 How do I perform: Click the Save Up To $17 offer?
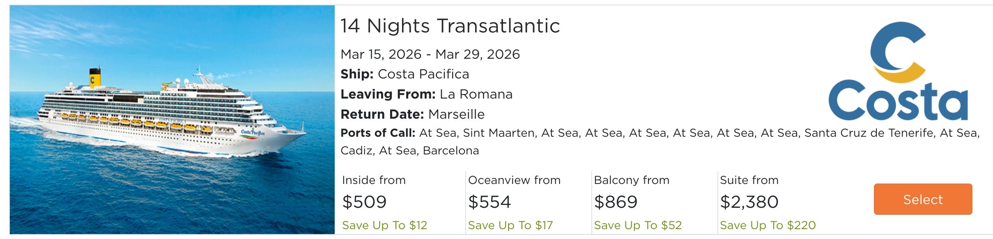point(510,225)
